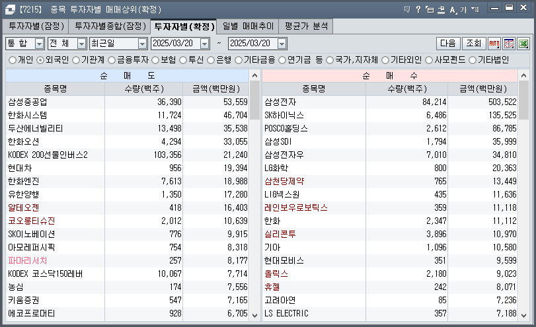Maximize the 7215 window

(510, 7)
